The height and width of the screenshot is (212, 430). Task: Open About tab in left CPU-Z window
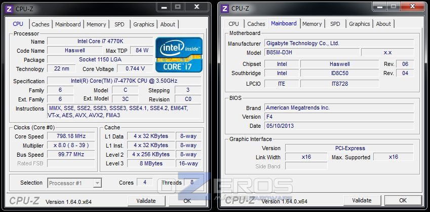(x=168, y=24)
